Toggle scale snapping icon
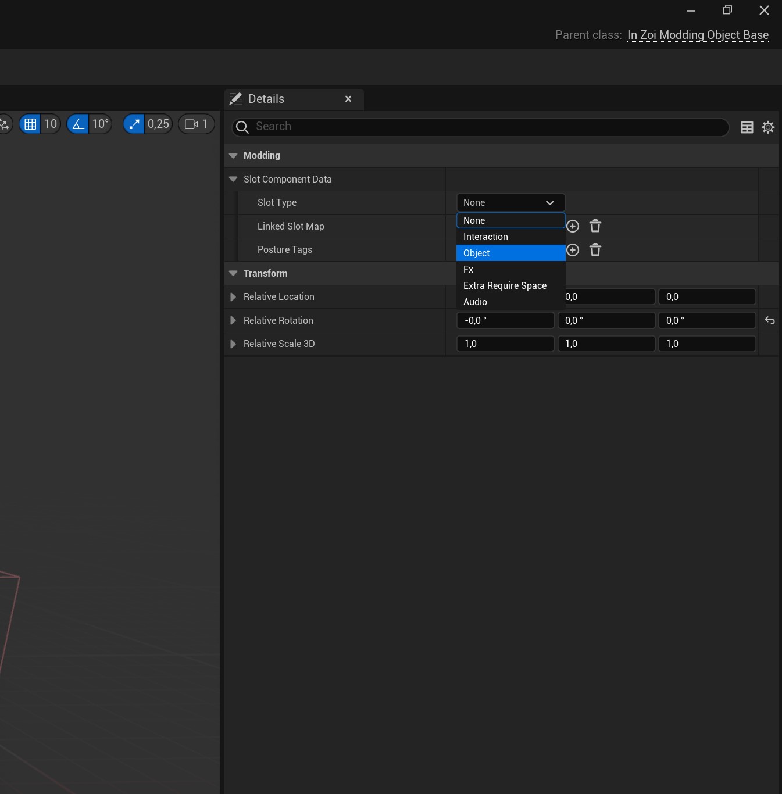 point(134,124)
